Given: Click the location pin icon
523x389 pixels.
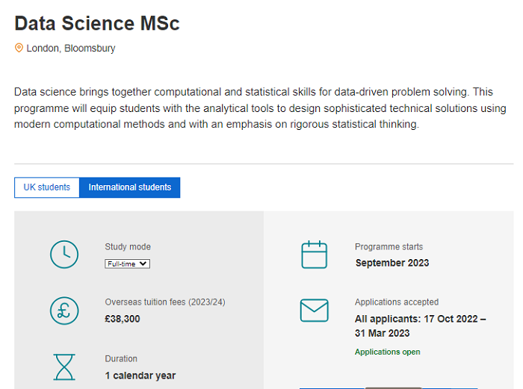Looking at the screenshot, I should [19, 49].
